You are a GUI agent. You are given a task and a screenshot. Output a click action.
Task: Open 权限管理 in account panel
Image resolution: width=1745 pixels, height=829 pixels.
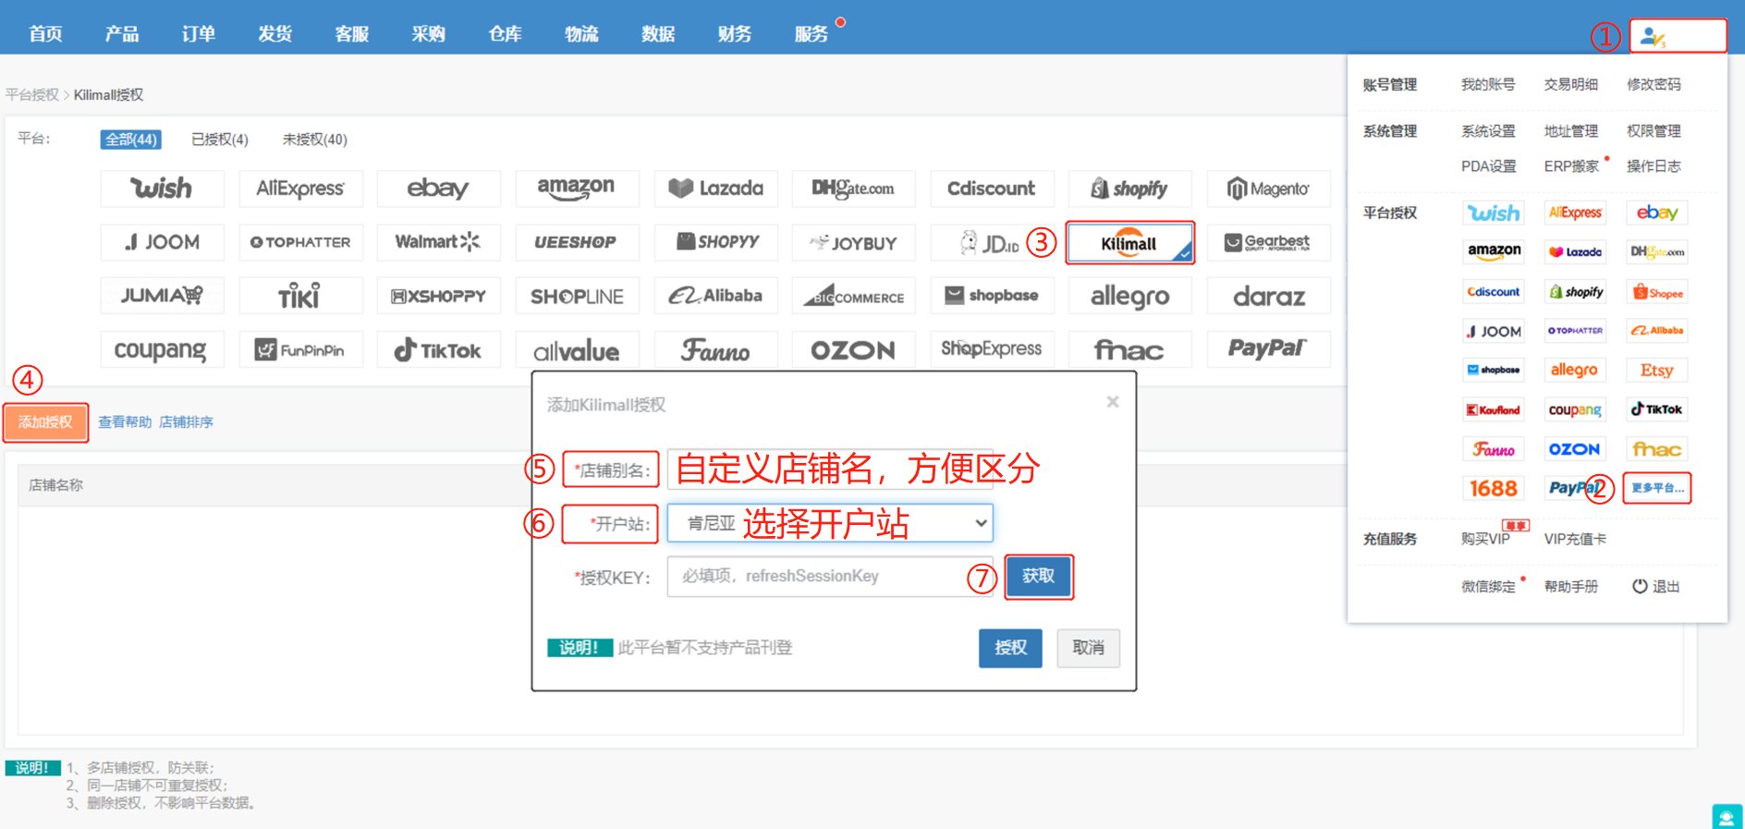1653,131
